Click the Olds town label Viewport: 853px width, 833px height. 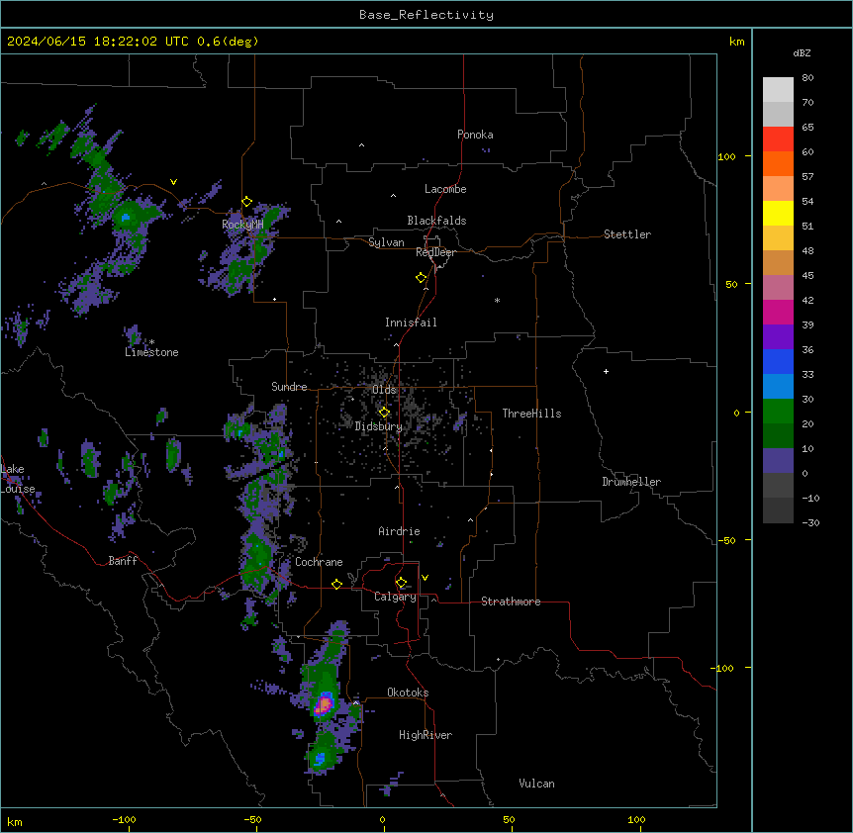click(384, 390)
